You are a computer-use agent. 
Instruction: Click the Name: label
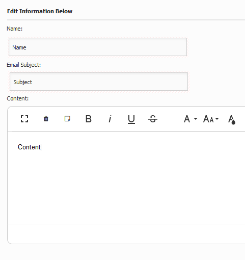click(x=14, y=29)
